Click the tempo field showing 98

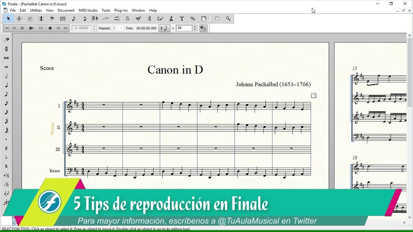coord(184,28)
